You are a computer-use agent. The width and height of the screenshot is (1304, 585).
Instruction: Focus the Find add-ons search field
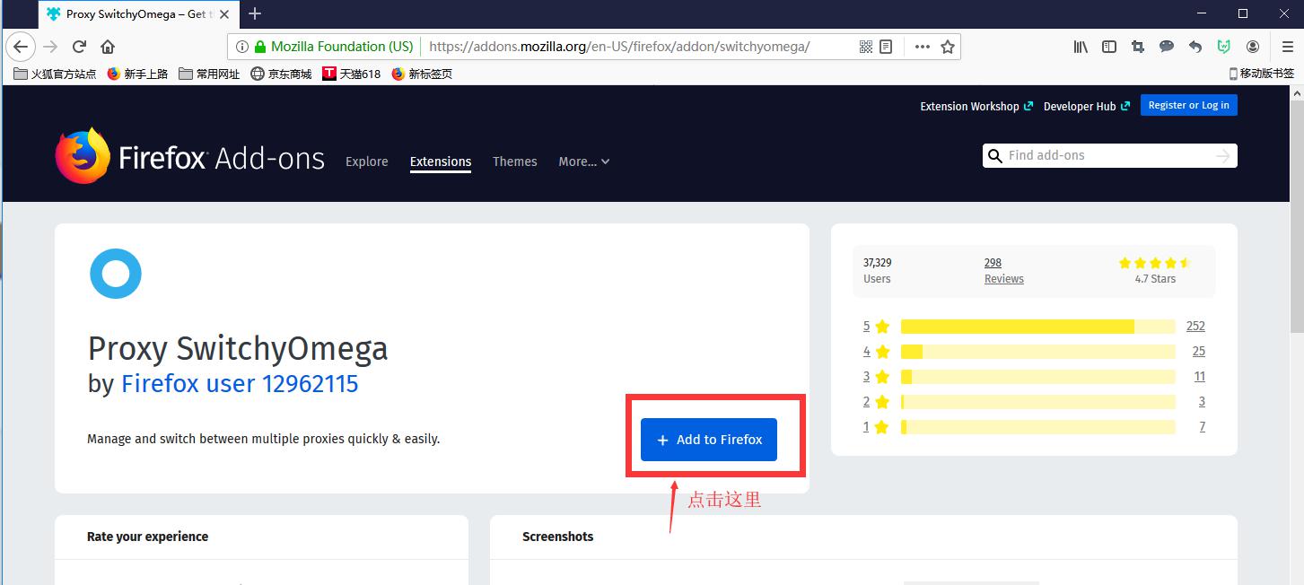point(1110,156)
